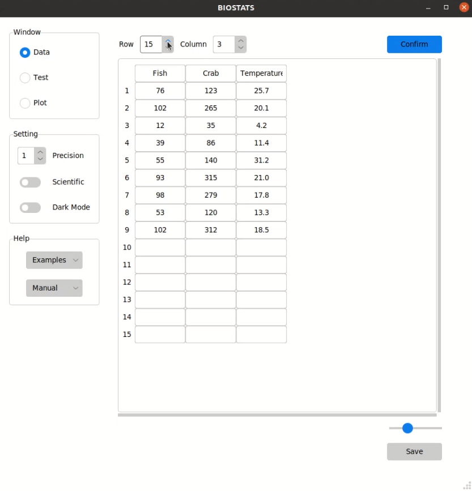The height and width of the screenshot is (491, 472).
Task: Select the Fish column header cell
Action: (x=160, y=73)
